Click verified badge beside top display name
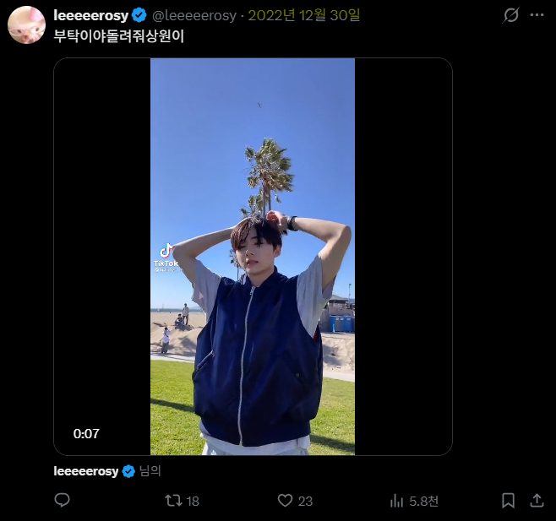 point(139,15)
